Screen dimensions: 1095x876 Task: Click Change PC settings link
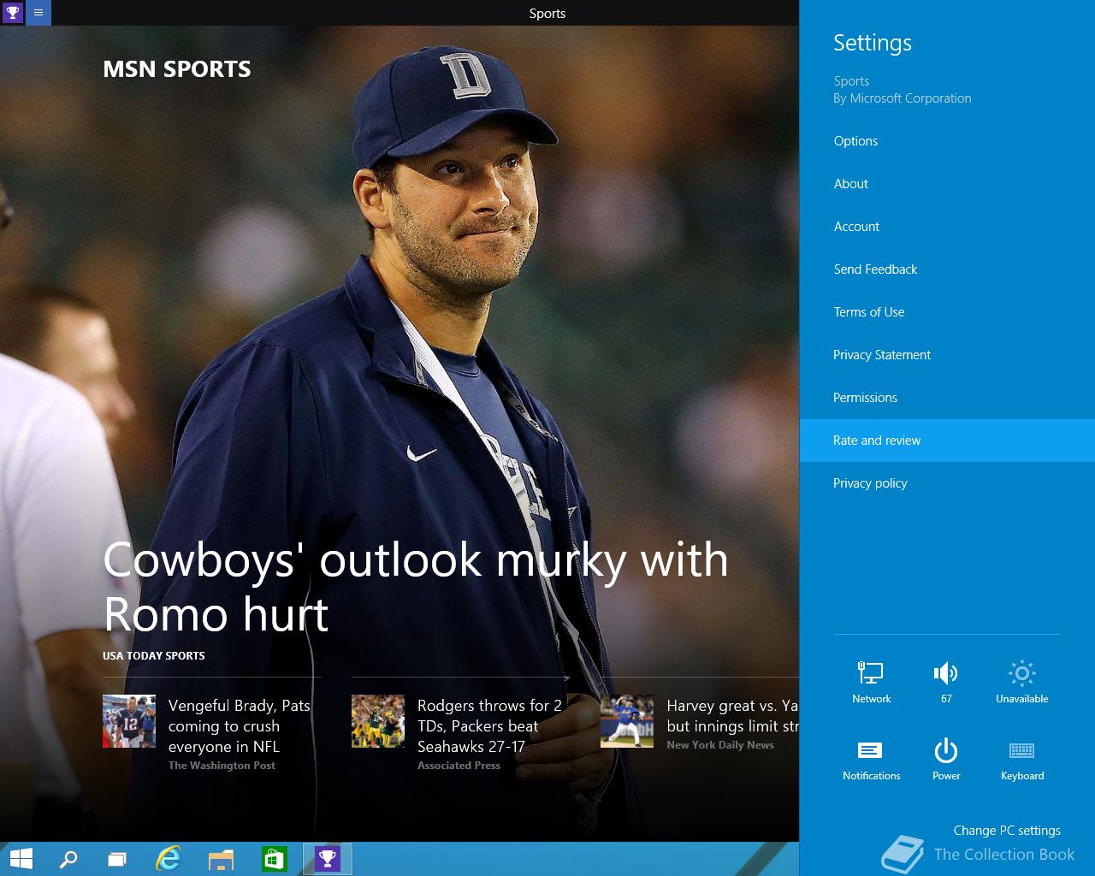(1007, 831)
